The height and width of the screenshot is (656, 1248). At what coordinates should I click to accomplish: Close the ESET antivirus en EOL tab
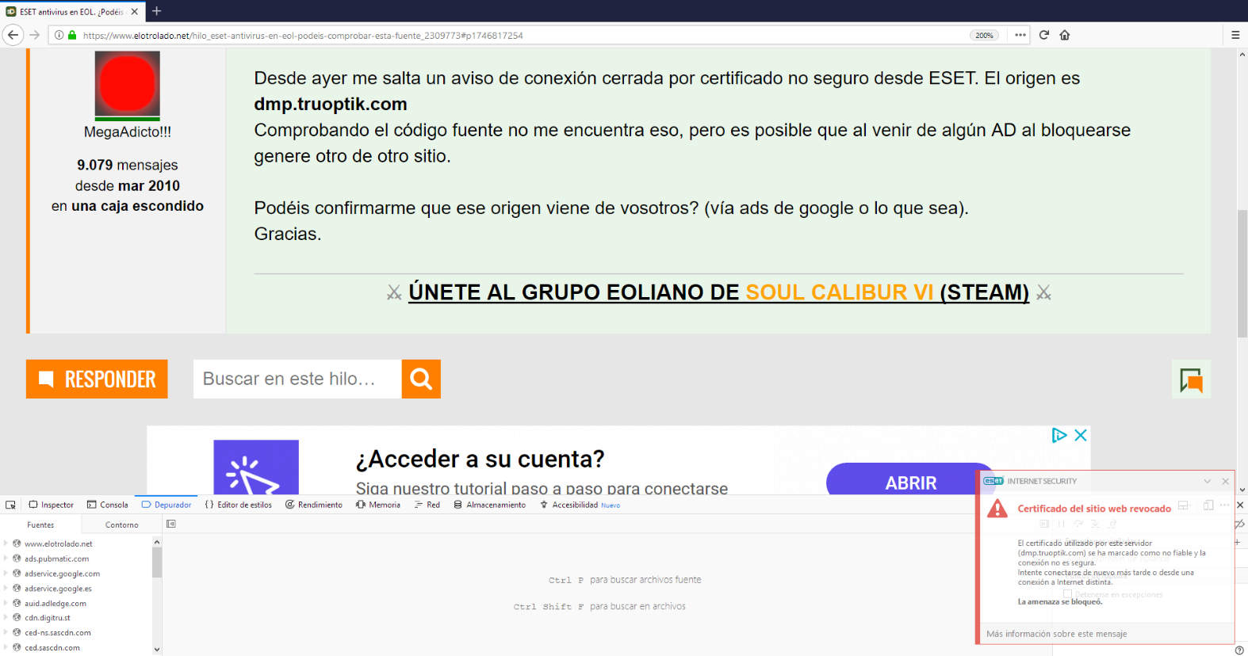coord(134,12)
